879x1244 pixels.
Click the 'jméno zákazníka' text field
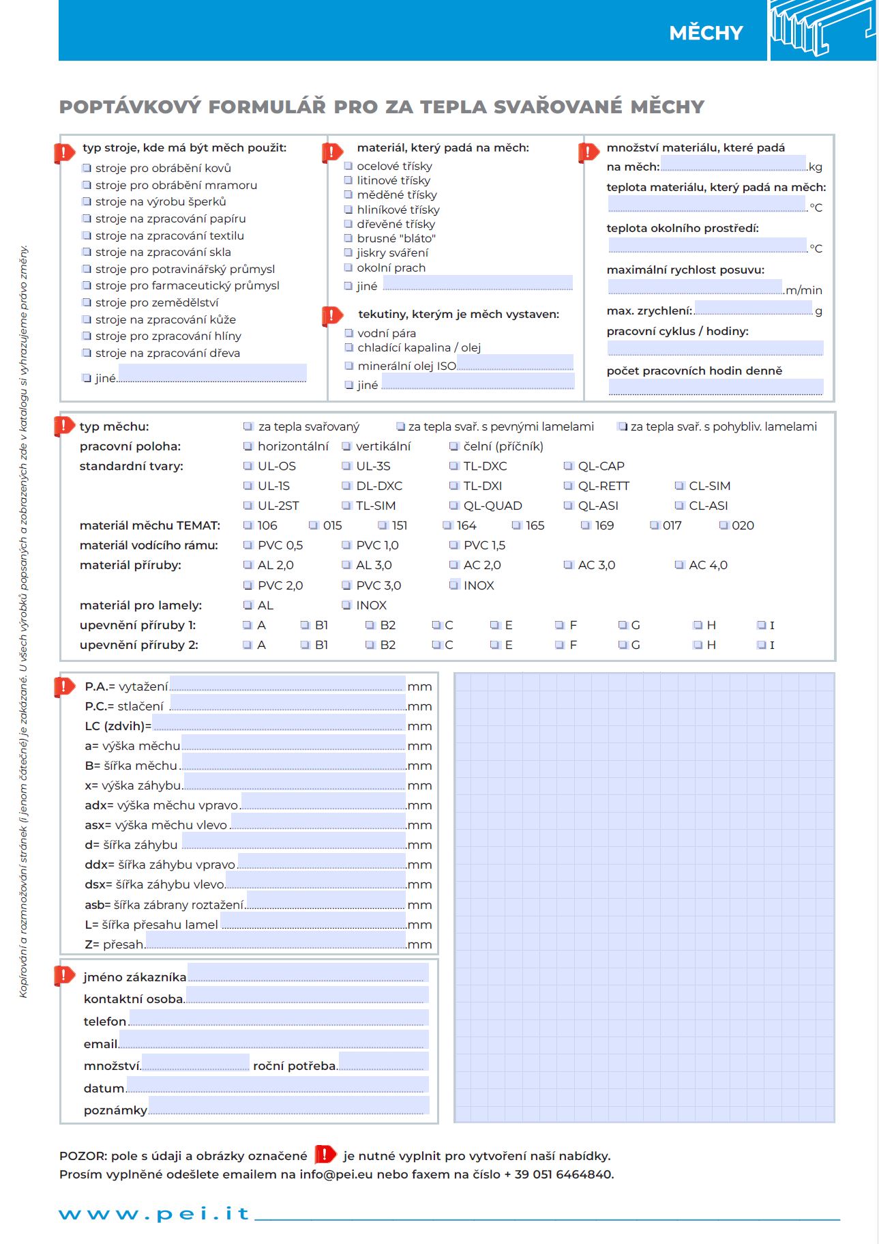(x=308, y=973)
